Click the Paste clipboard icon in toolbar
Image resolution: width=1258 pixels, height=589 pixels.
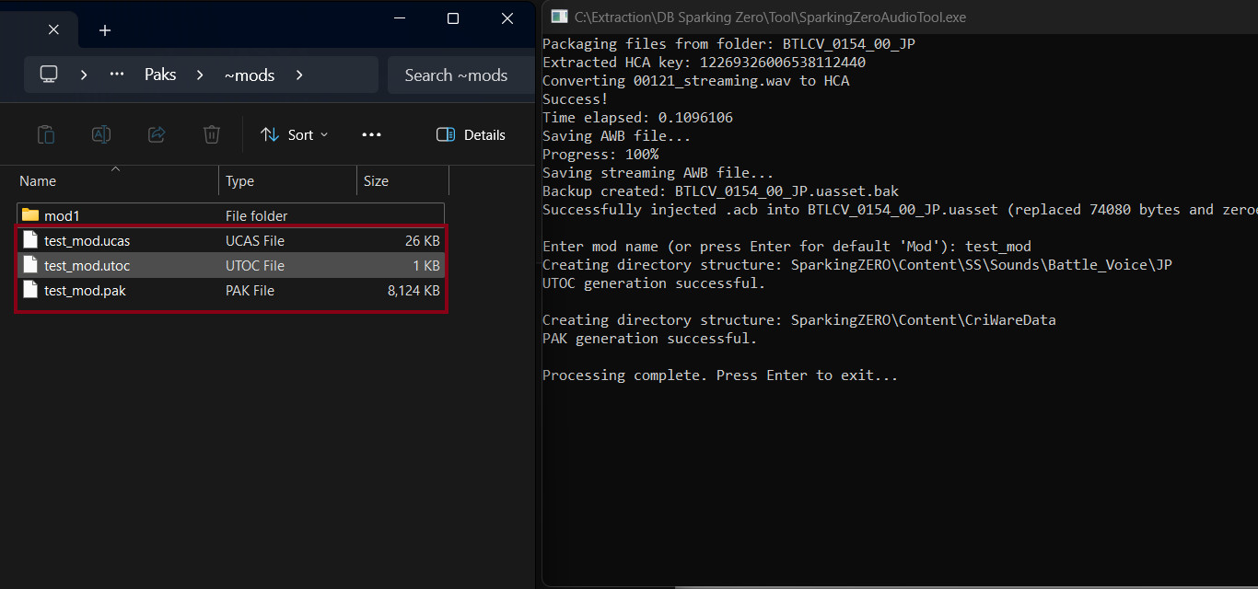pyautogui.click(x=45, y=135)
